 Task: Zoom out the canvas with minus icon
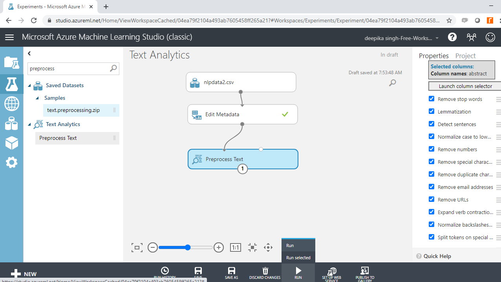(153, 247)
